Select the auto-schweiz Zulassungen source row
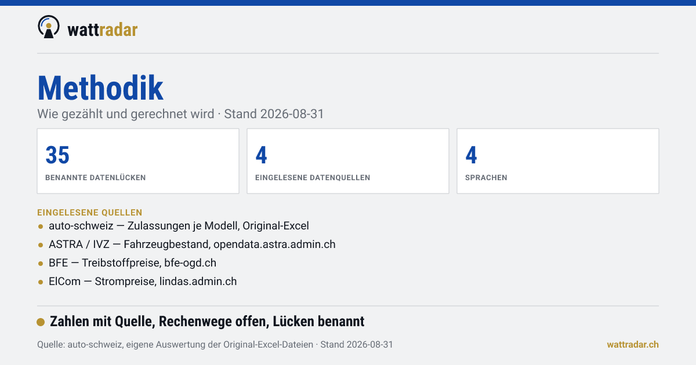The width and height of the screenshot is (696, 365). 173,226
